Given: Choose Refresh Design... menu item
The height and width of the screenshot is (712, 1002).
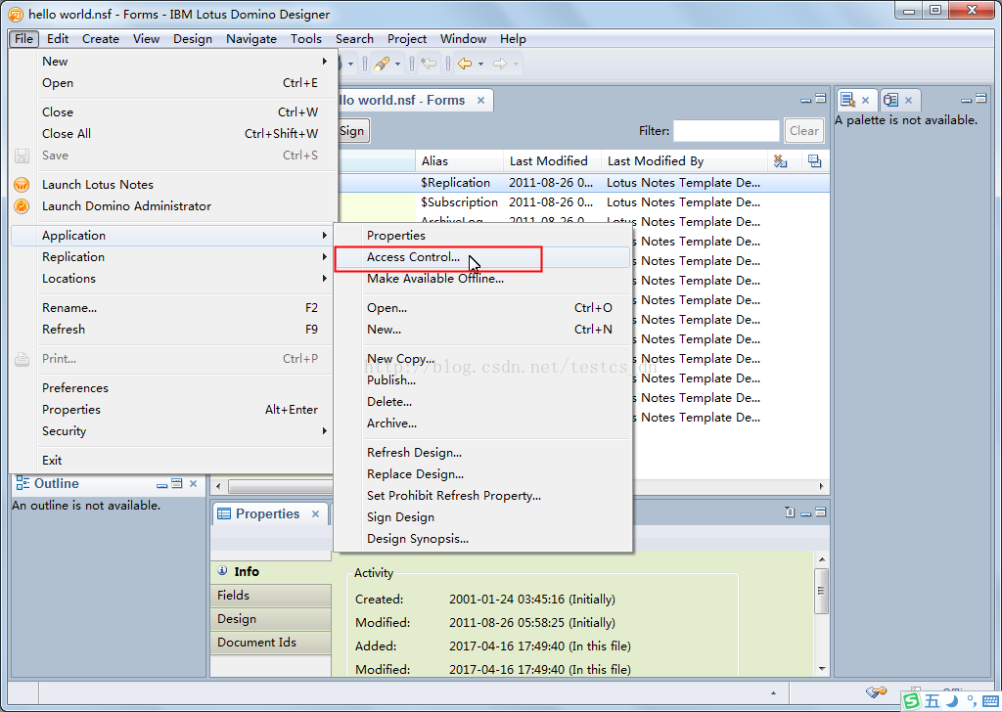Looking at the screenshot, I should tap(482, 453).
